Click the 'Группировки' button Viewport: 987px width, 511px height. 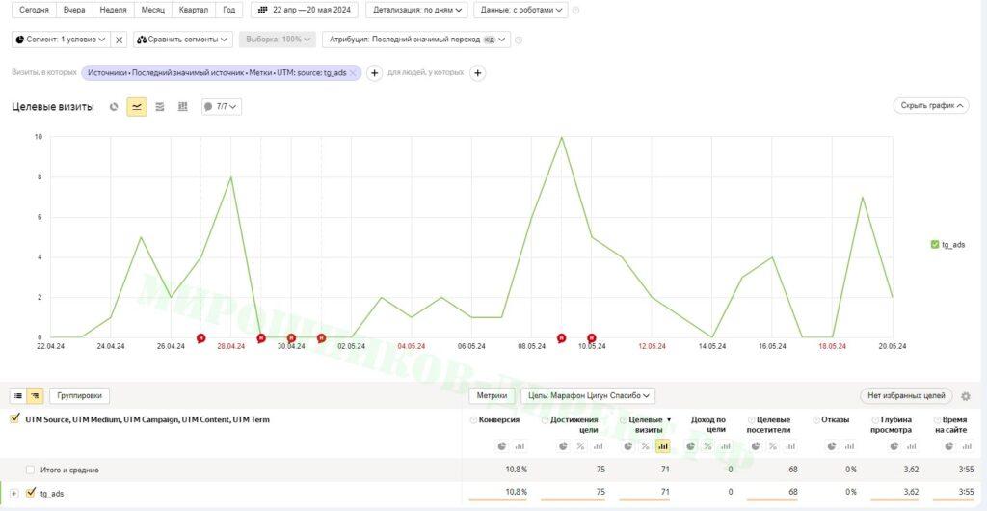click(80, 395)
